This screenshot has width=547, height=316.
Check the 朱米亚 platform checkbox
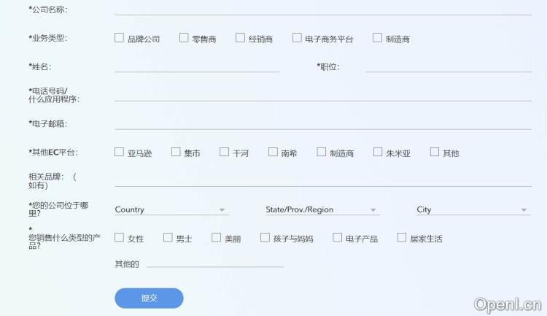[x=378, y=153]
